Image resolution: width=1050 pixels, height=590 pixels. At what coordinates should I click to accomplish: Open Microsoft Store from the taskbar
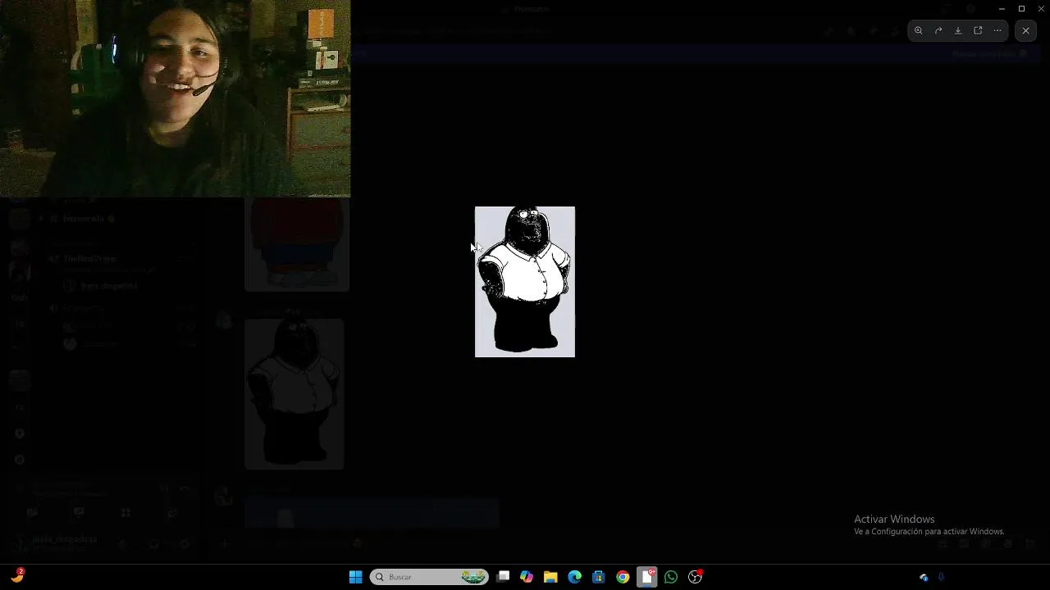[599, 577]
